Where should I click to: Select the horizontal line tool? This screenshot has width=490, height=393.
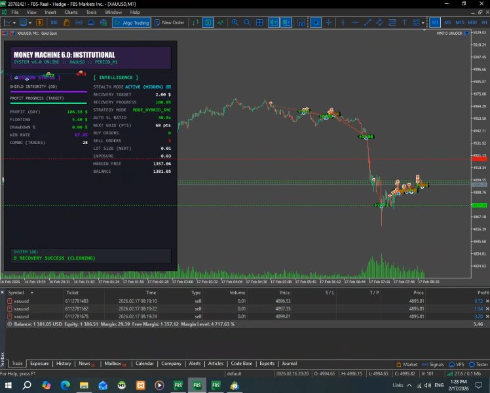click(x=355, y=22)
